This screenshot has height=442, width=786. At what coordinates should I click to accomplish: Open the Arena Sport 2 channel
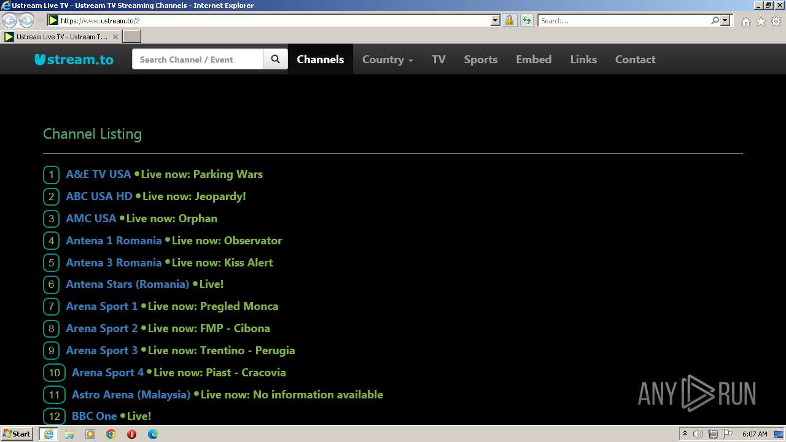[102, 328]
